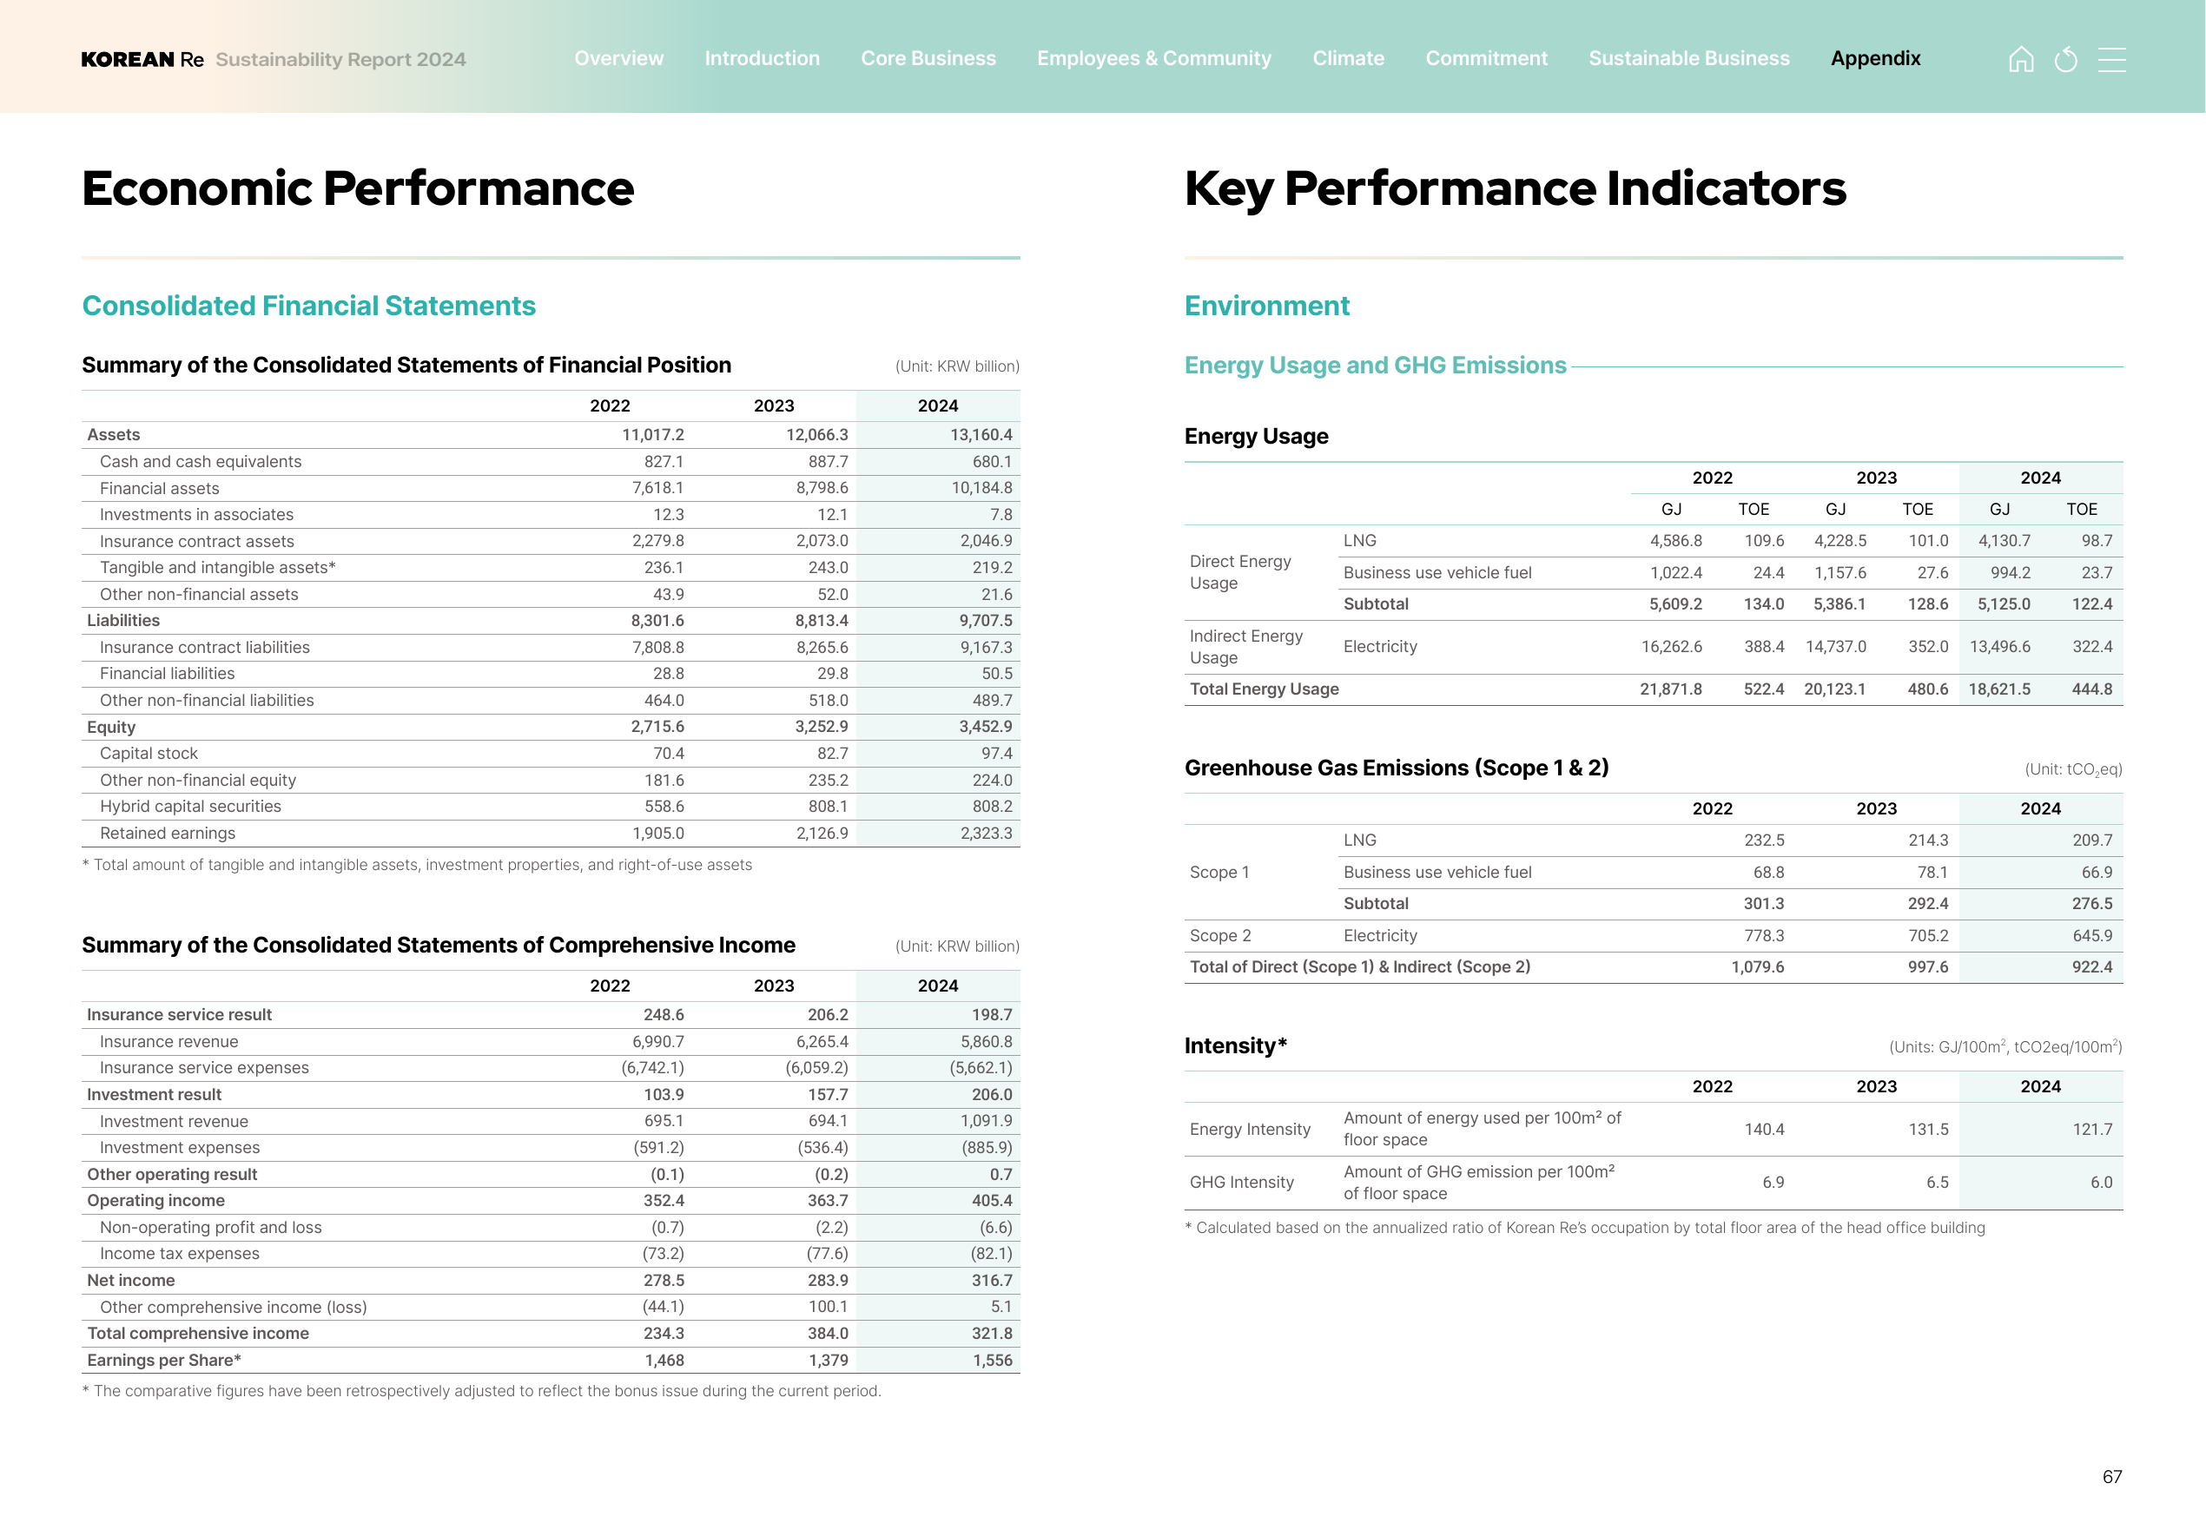Go to Introduction section
2206x1523 pixels.
[762, 58]
